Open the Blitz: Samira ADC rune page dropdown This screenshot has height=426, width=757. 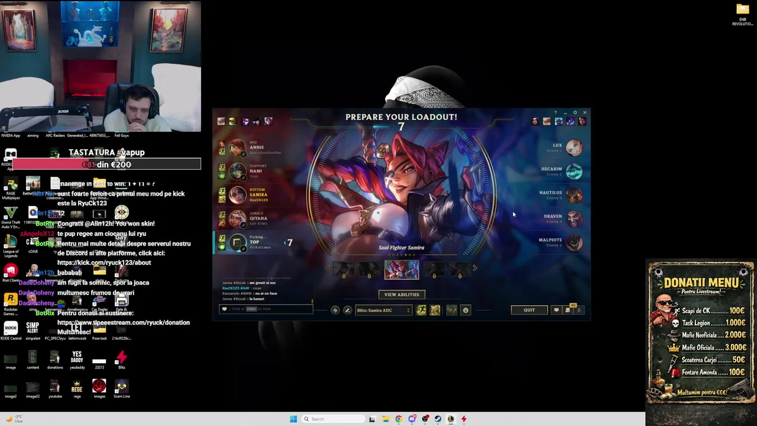(x=383, y=310)
